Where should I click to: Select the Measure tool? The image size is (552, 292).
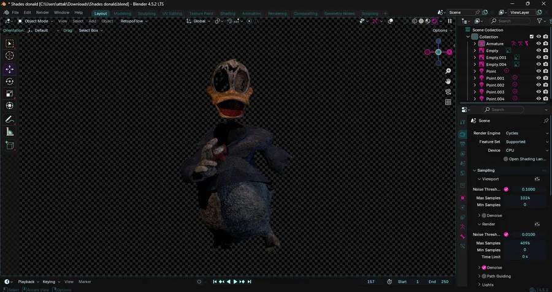click(9, 132)
